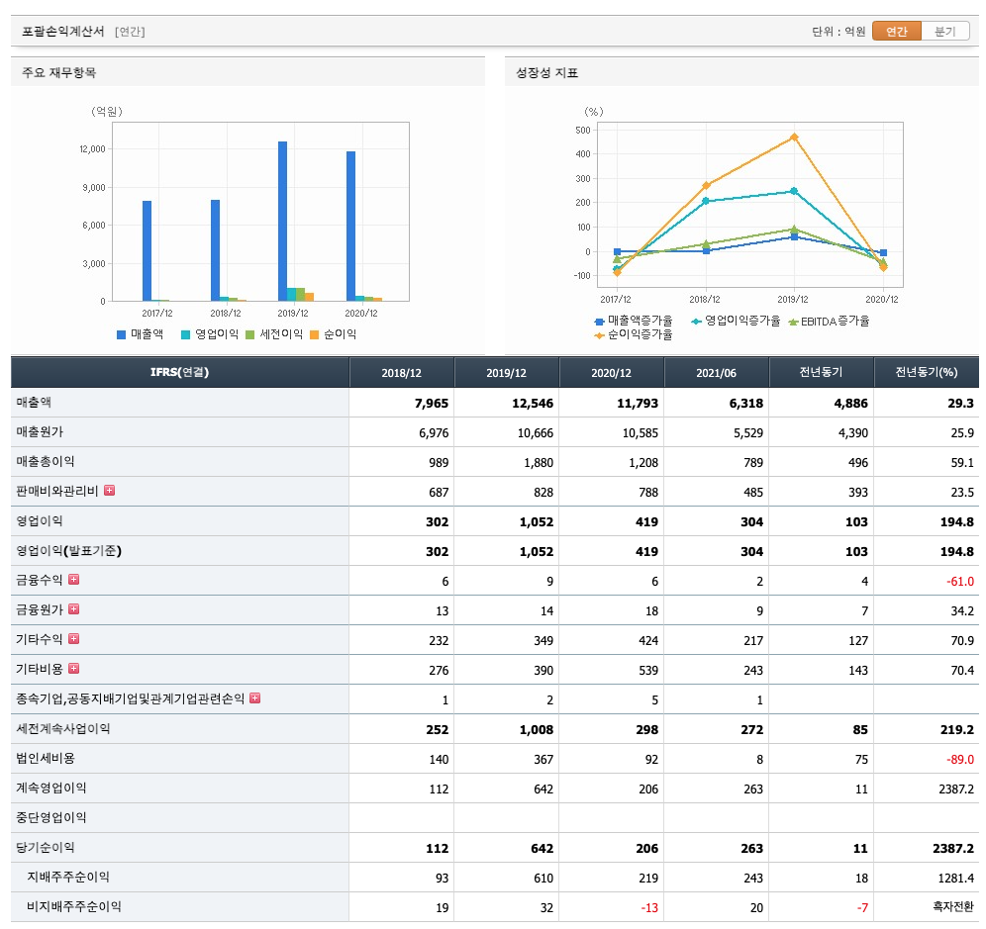This screenshot has height=929, width=986.
Task: Click the 전년동기(%) column header
Action: coord(927,373)
